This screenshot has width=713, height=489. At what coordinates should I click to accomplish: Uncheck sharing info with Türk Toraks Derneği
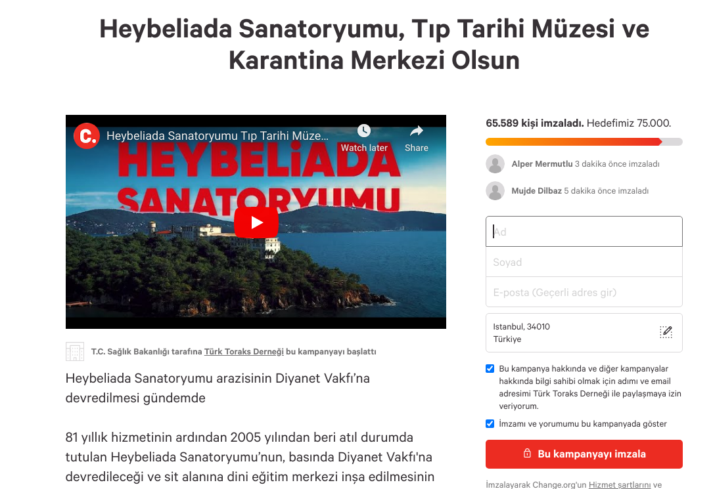[x=490, y=369]
